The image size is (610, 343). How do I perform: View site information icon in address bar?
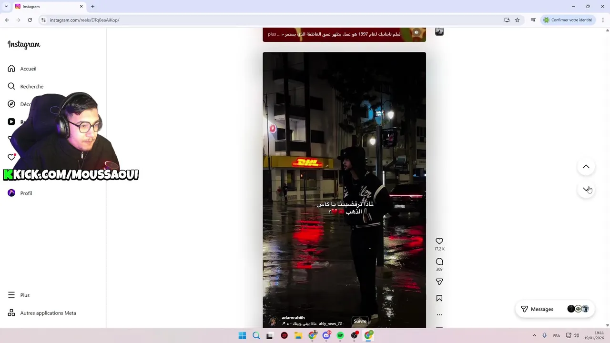[x=43, y=20]
